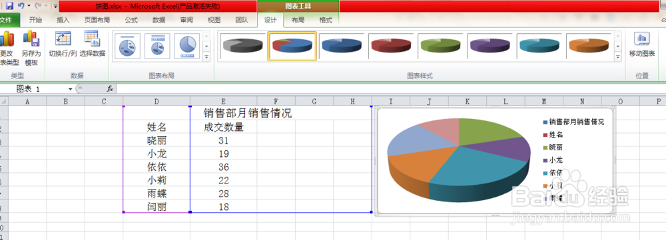Select column D header
Viewport: 666px width, 240px height.
tap(157, 101)
